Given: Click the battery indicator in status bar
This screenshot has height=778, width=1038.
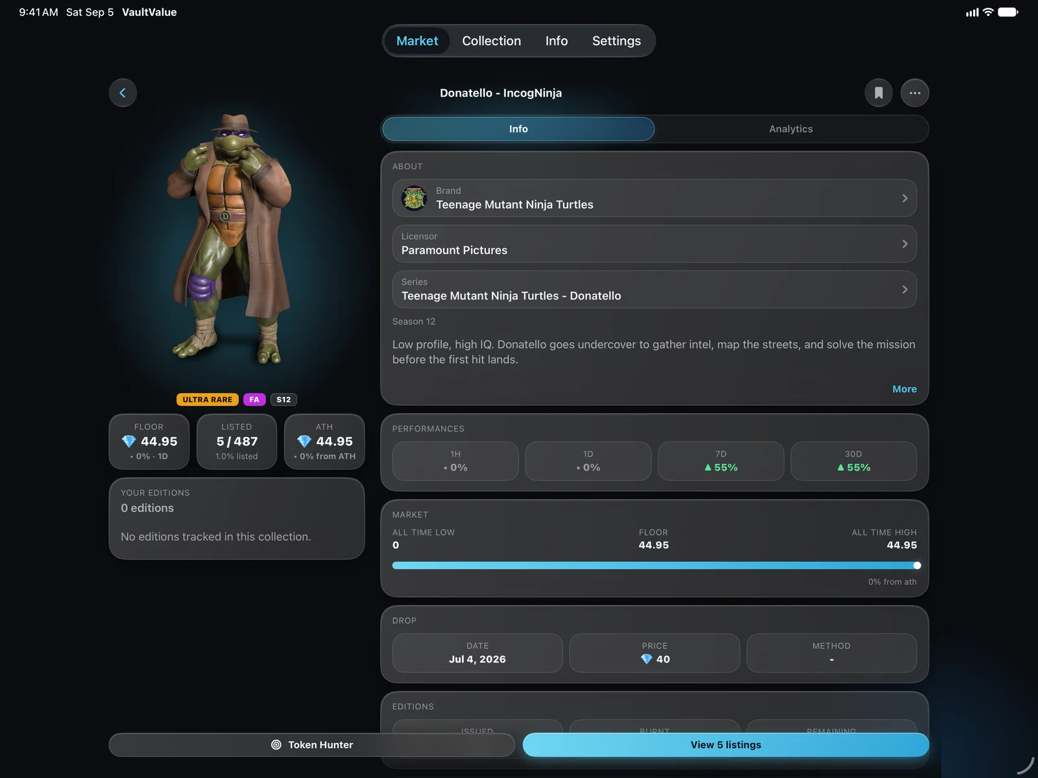Looking at the screenshot, I should (x=1008, y=12).
